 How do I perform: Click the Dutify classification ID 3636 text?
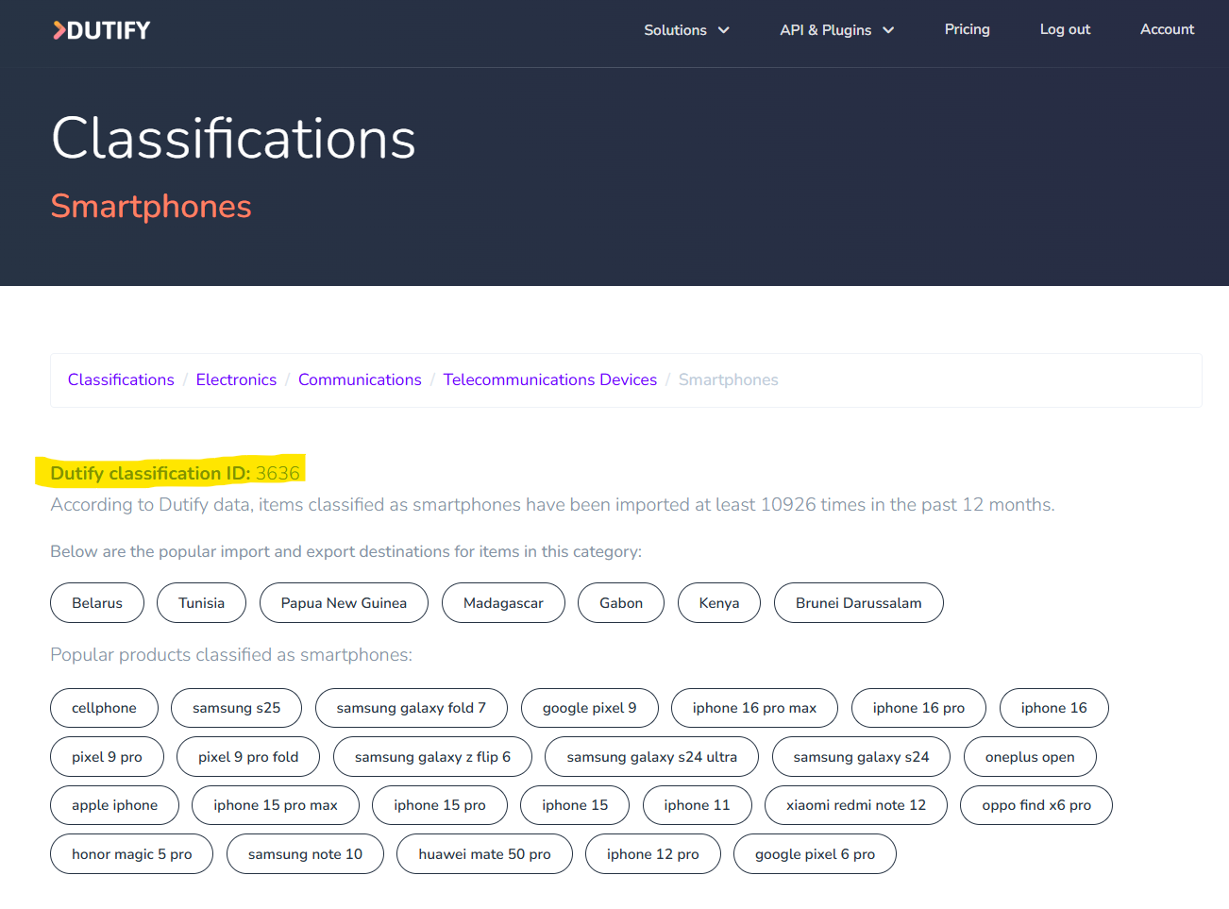coord(175,473)
